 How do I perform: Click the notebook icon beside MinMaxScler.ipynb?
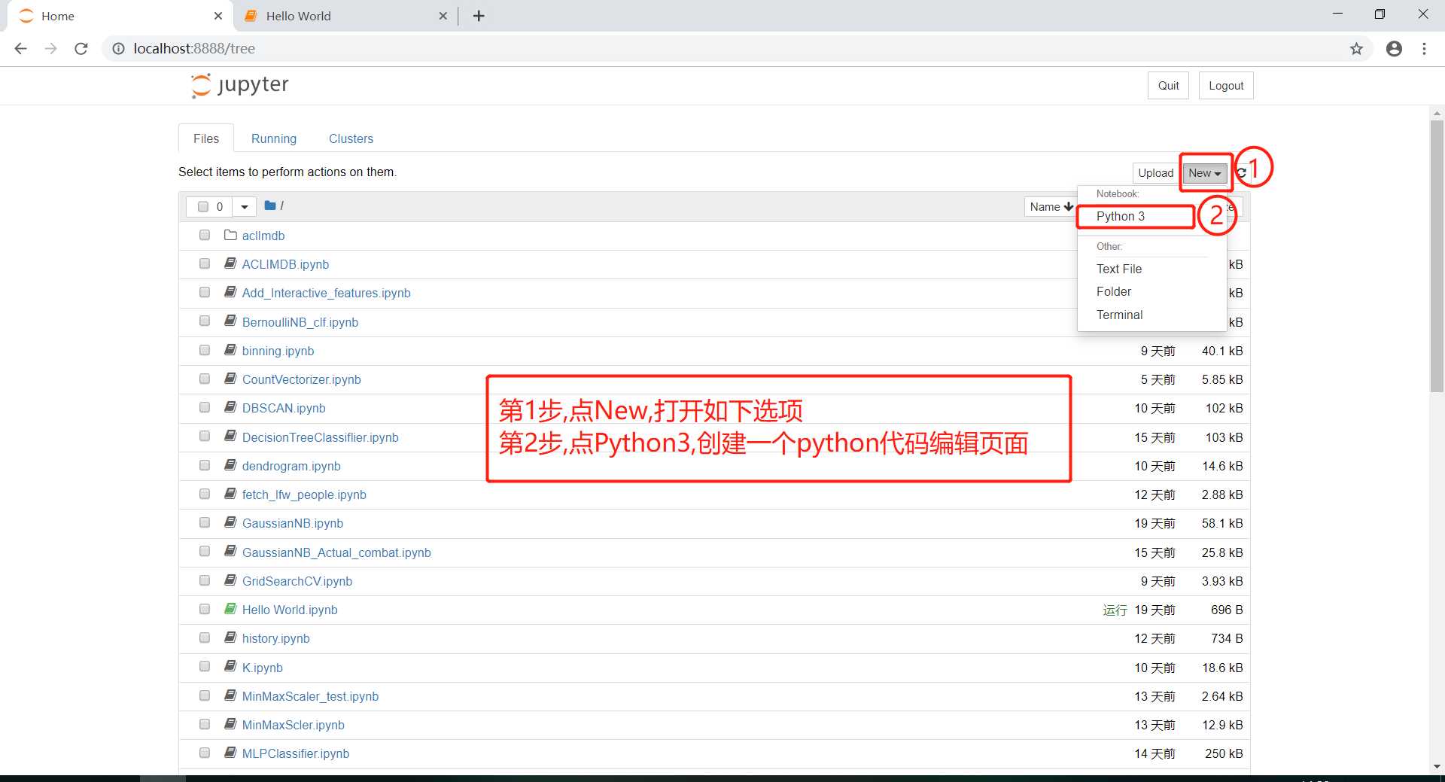230,724
